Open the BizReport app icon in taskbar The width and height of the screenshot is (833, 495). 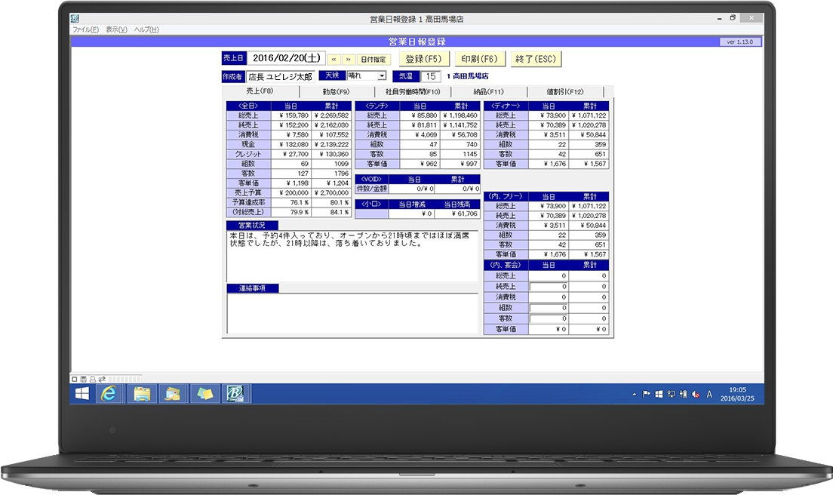pos(237,393)
